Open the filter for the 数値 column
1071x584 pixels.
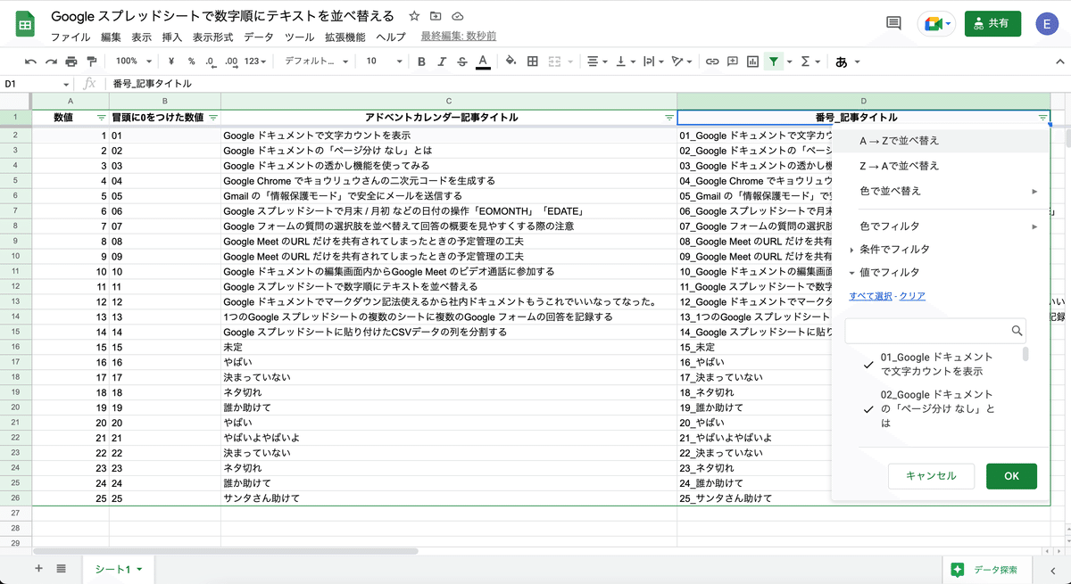[101, 118]
